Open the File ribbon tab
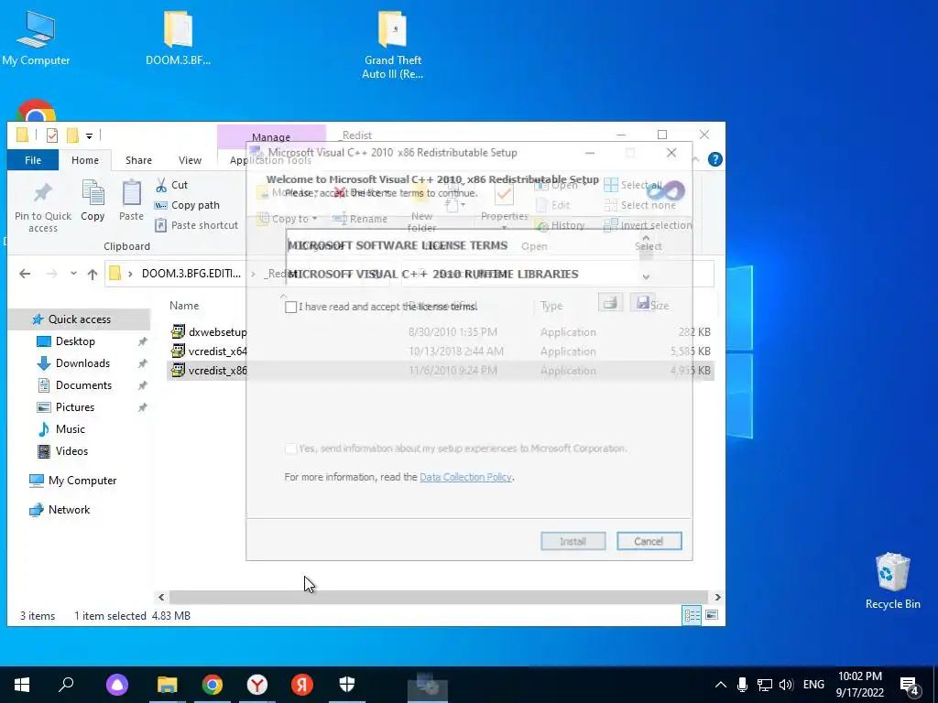The image size is (938, 703). 33,160
